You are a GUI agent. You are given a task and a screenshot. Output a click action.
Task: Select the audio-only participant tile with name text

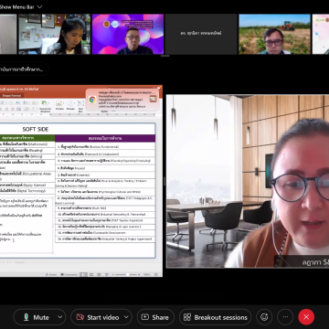click(x=201, y=34)
